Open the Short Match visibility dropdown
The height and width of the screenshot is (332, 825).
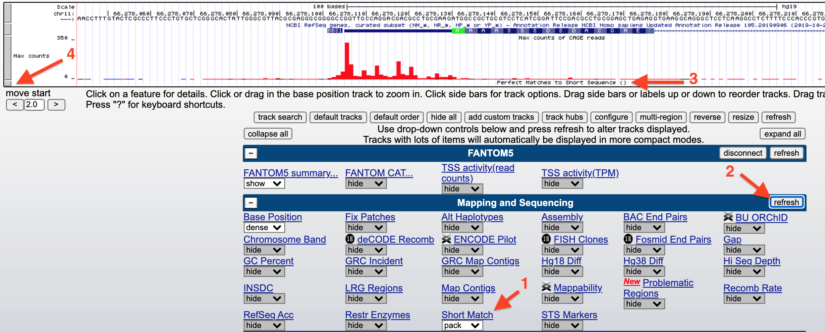462,325
